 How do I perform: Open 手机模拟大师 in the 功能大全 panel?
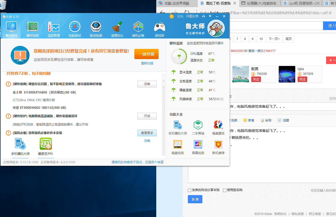(178, 128)
